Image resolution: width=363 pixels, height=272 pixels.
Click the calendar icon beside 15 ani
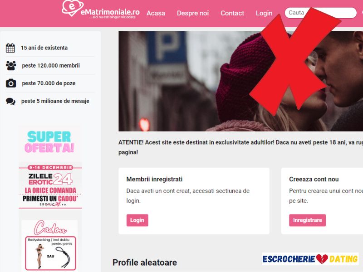pos(10,48)
